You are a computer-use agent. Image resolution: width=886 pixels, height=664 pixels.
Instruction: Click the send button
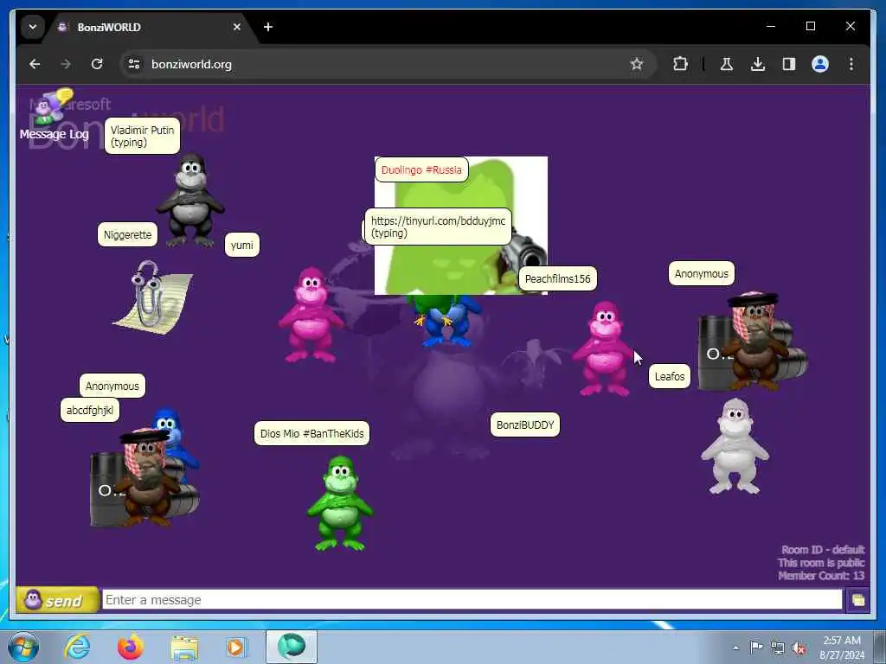click(57, 600)
